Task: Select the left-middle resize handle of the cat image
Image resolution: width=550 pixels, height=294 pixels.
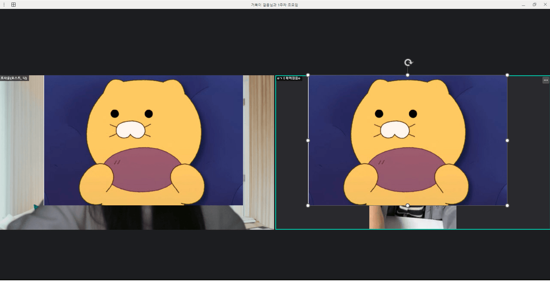Action: pos(308,141)
